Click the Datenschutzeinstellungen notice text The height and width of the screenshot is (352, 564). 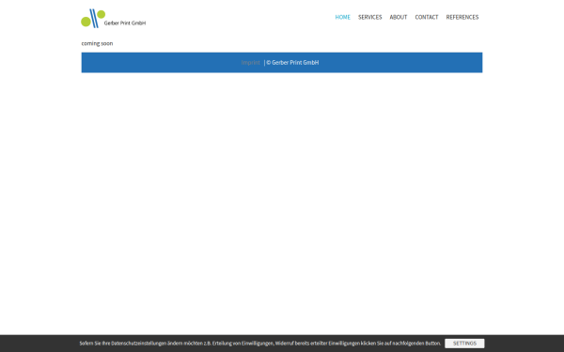pyautogui.click(x=260, y=344)
